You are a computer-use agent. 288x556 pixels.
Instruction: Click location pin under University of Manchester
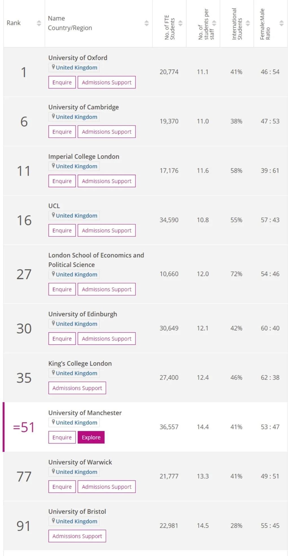53,422
